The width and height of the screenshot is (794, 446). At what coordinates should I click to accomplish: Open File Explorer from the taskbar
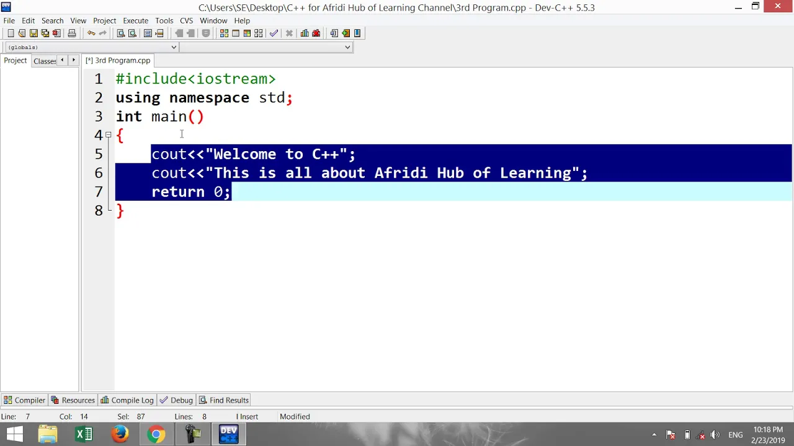[x=48, y=434]
